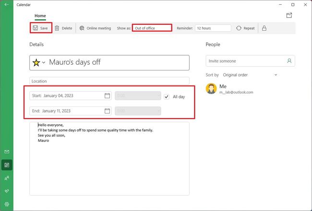312x211 pixels.
Task: Switch to Mail in the sidebar
Action: coord(7,152)
